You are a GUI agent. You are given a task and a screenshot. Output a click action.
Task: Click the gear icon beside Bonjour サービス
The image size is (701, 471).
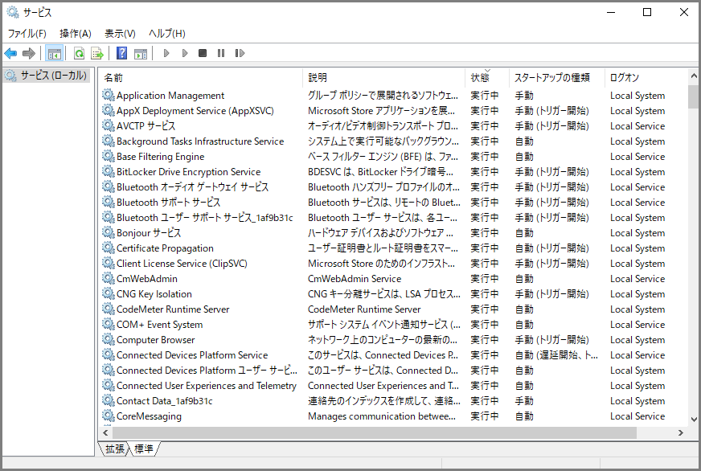(109, 232)
